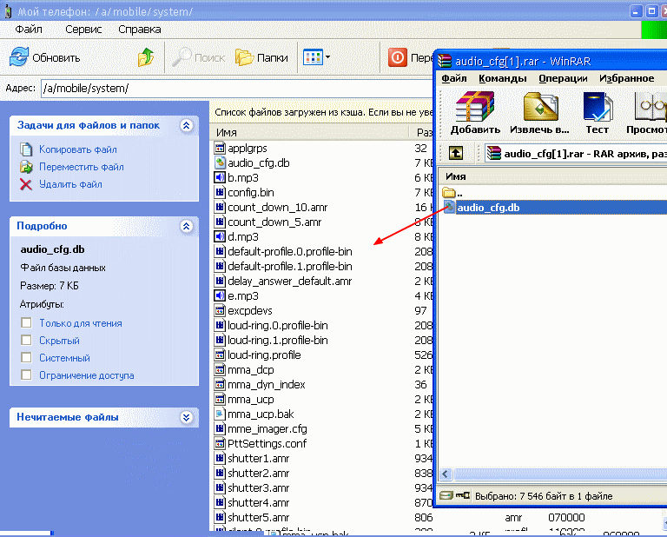The image size is (667, 537).
Task: Click WinRAR status bar drive icon
Action: coord(446,495)
